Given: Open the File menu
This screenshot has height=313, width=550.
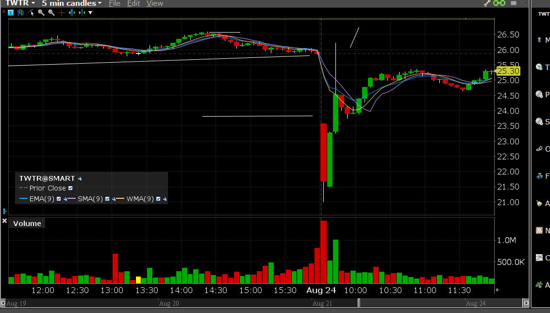Looking at the screenshot, I should 115,3.
